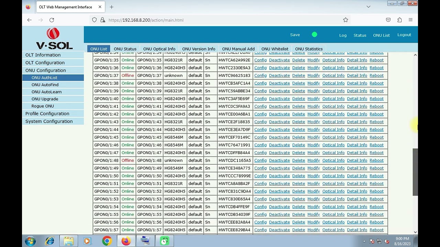Click the scrollbar up arrow
Screen dimensions: 440x247
(x=415, y=55)
